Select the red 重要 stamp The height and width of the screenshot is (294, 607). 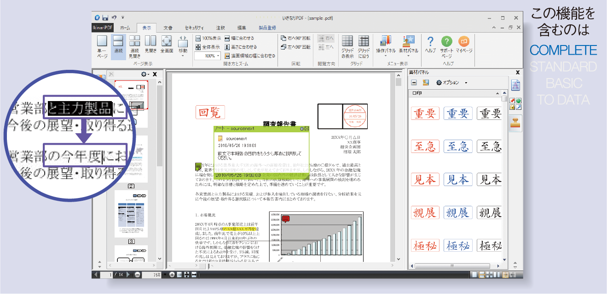[x=425, y=113]
